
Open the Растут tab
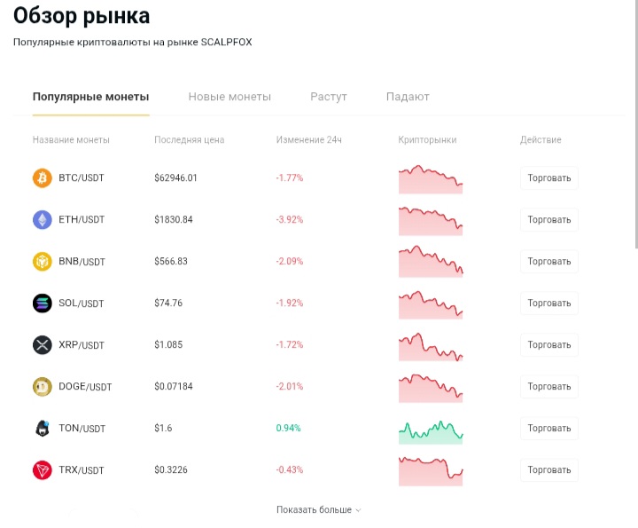pos(329,97)
